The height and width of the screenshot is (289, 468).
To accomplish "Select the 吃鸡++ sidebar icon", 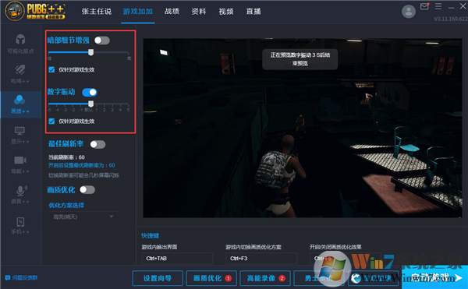I will tap(20, 69).
